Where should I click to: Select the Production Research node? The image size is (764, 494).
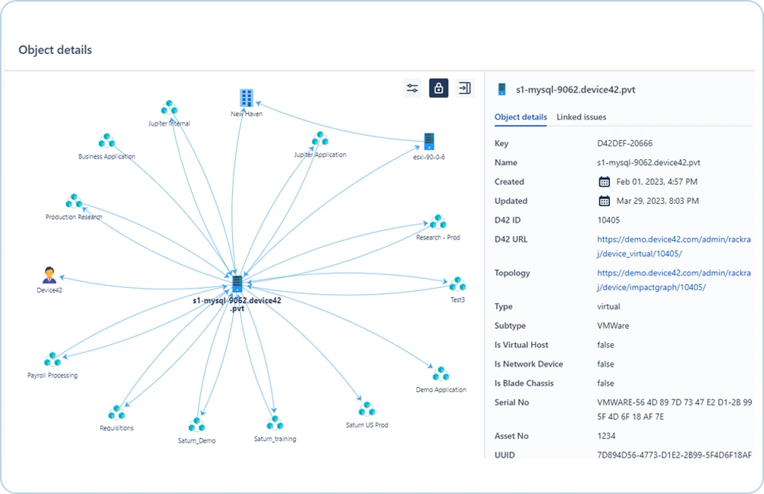tap(74, 201)
